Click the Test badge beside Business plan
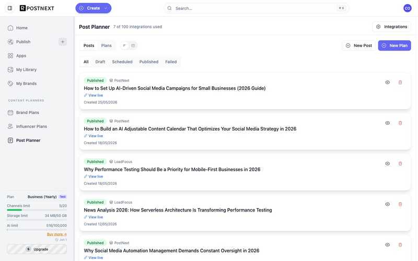The height and width of the screenshot is (261, 418). pyautogui.click(x=63, y=197)
